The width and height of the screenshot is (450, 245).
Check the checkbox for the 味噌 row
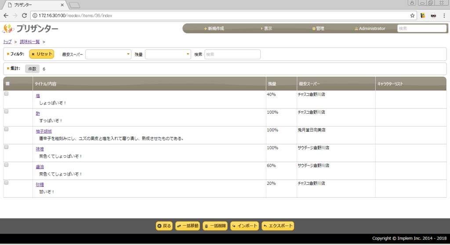6,147
